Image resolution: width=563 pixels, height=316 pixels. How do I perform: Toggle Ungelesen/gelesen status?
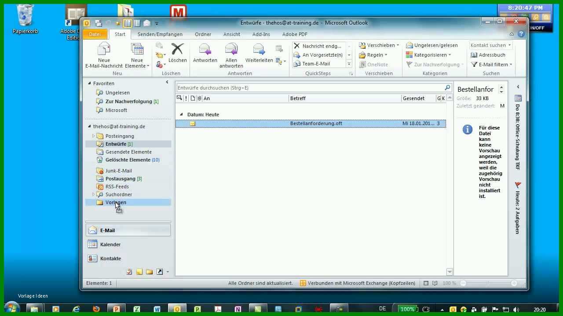pyautogui.click(x=432, y=45)
